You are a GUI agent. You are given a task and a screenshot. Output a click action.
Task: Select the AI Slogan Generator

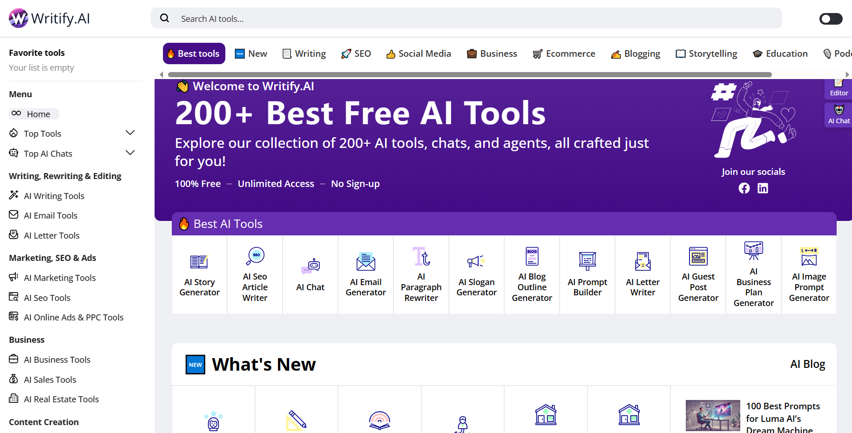point(476,274)
